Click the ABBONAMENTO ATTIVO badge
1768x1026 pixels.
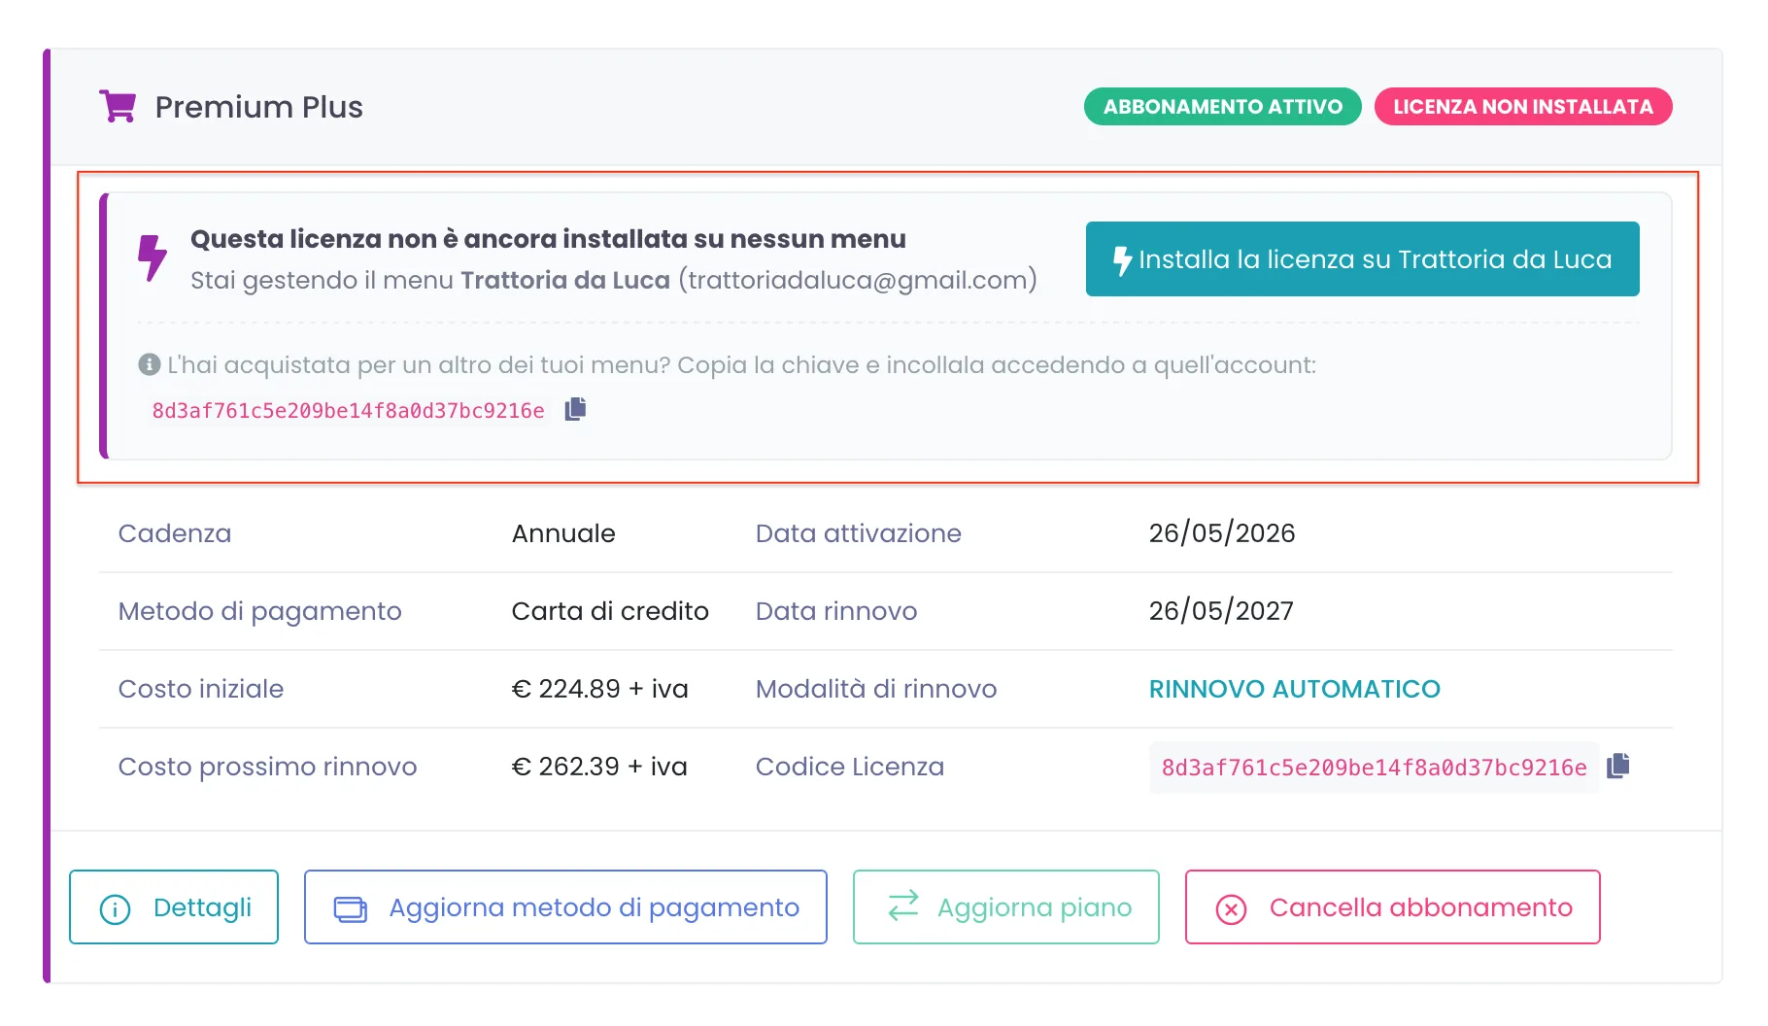point(1223,107)
